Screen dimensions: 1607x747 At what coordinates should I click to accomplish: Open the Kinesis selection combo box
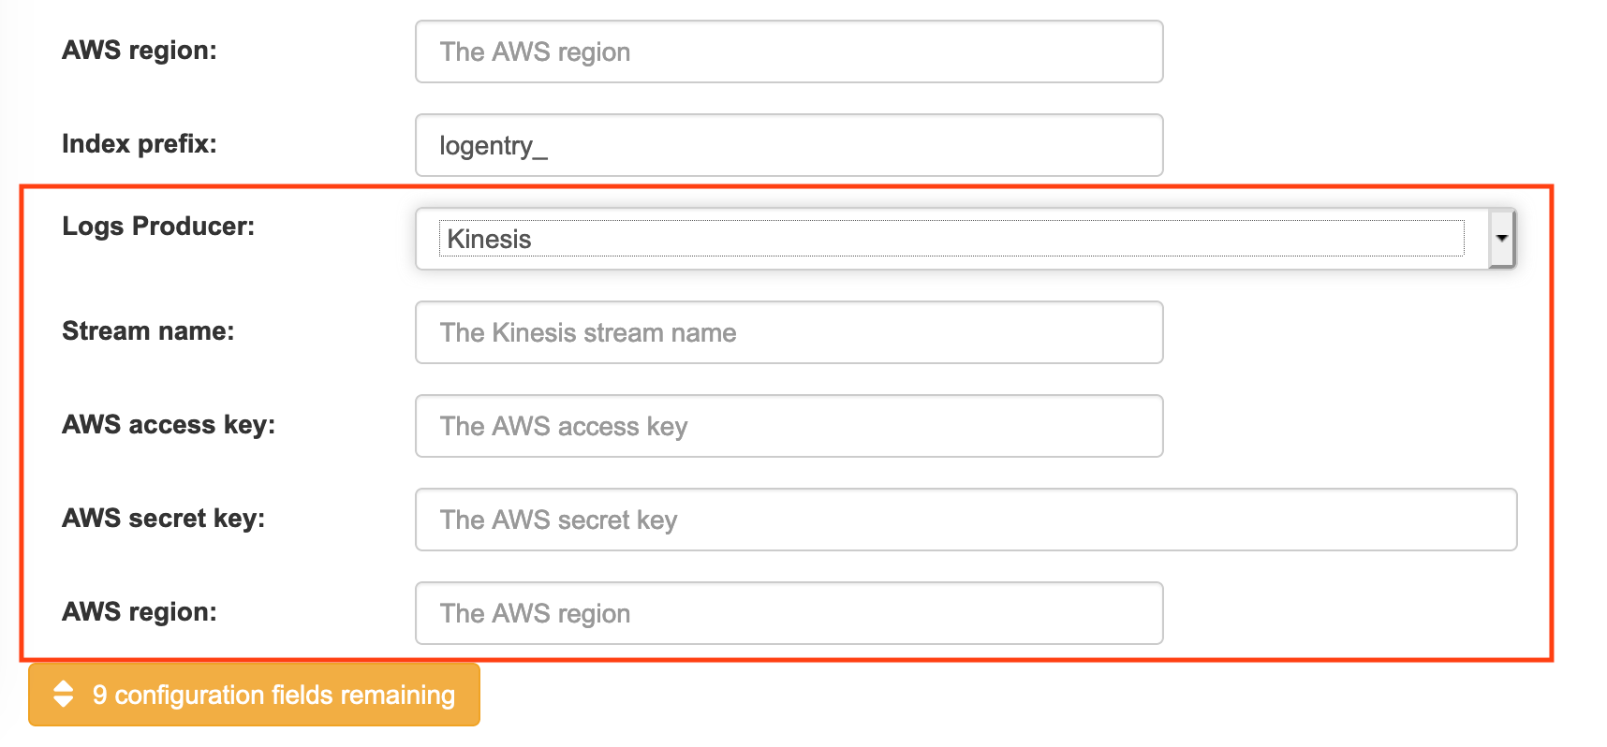[951, 239]
